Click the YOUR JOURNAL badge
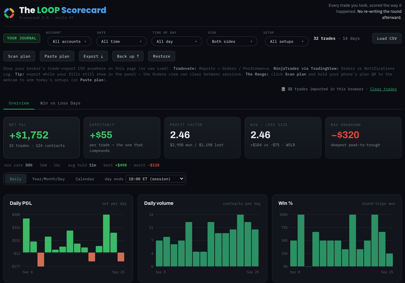 coord(22,38)
